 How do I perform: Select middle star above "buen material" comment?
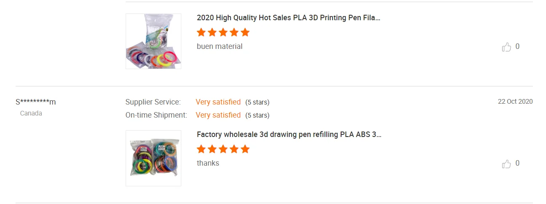point(223,32)
